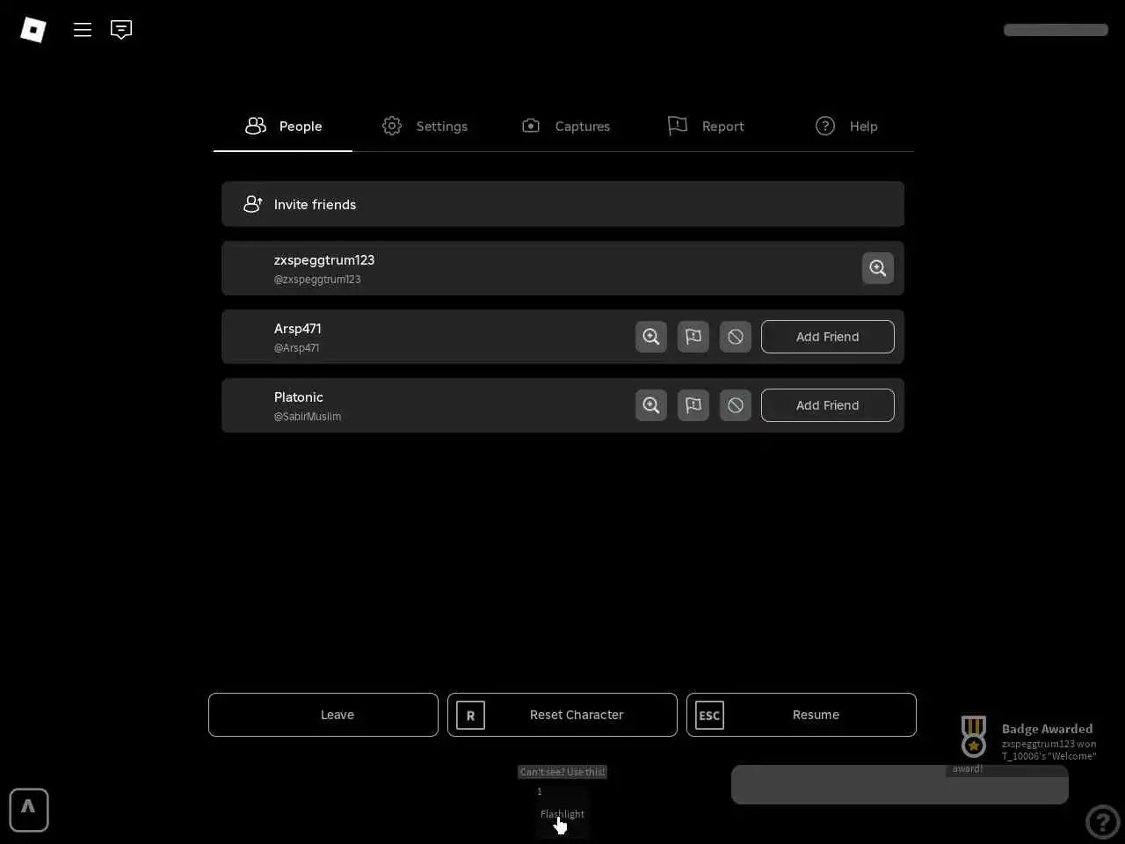Block player Arsp471
This screenshot has width=1125, height=844.
[736, 337]
